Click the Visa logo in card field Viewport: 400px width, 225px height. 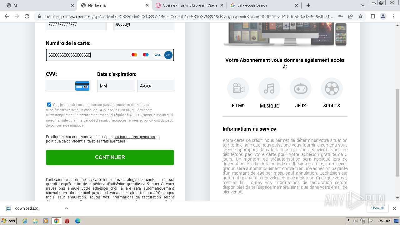click(157, 55)
